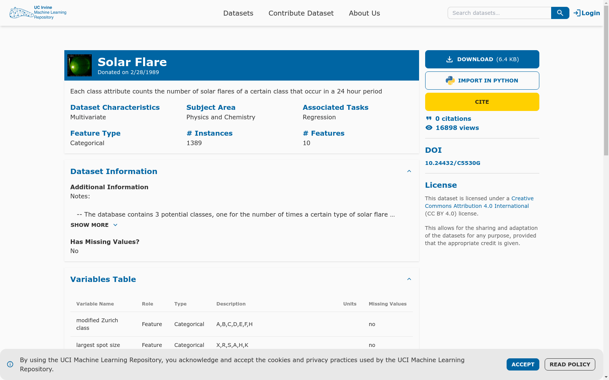Click description A,B,C,D,E,F,H
The width and height of the screenshot is (609, 380).
pos(234,324)
